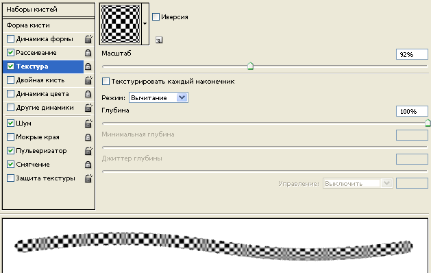Toggle lock icon for Другие динамики
This screenshot has height=273, width=431.
pyautogui.click(x=88, y=108)
